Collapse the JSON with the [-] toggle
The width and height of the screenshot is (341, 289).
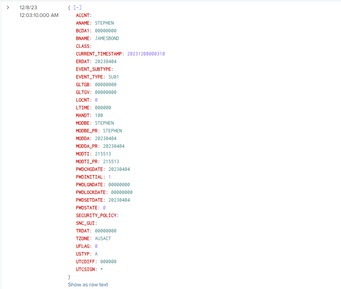click(77, 8)
